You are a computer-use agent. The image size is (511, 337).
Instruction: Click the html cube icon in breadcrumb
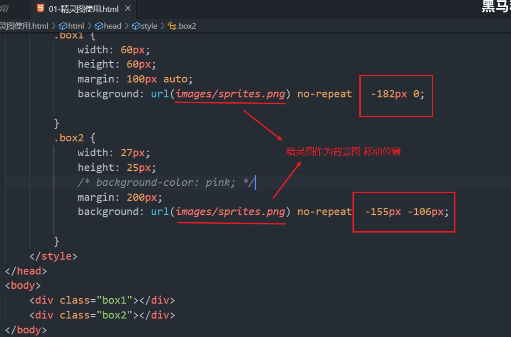(63, 26)
